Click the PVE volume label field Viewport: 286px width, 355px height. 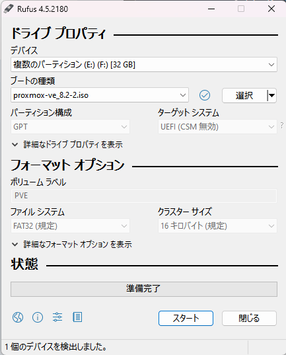pos(144,196)
